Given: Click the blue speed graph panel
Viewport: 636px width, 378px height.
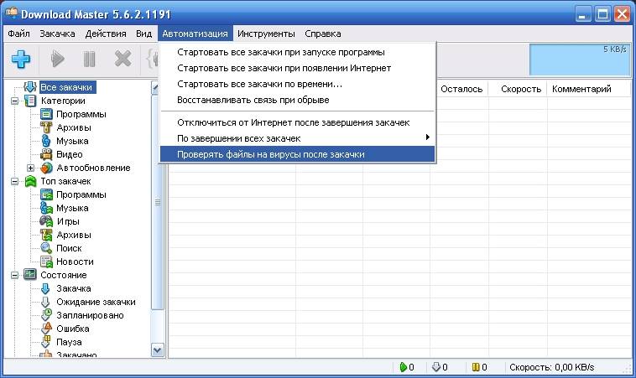Looking at the screenshot, I should point(580,60).
